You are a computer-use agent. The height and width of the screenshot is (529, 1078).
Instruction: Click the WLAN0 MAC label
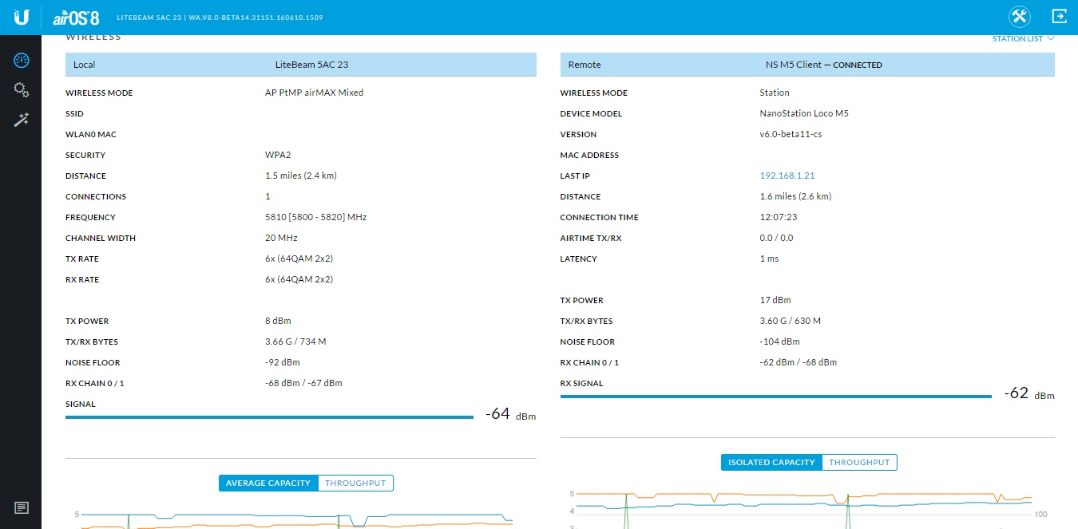tap(91, 134)
